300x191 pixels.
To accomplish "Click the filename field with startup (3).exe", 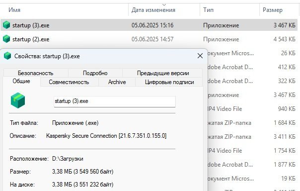I will (115, 101).
